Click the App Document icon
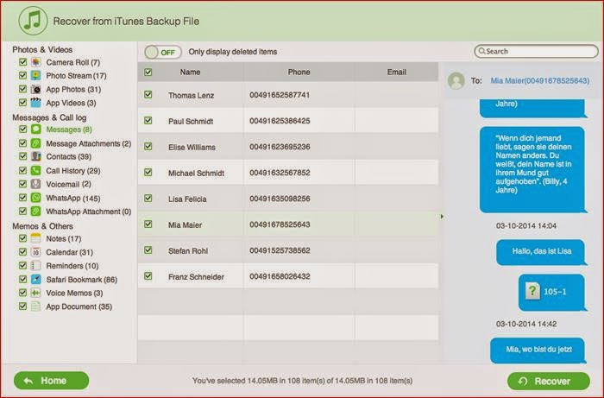The image size is (604, 398). [36, 306]
